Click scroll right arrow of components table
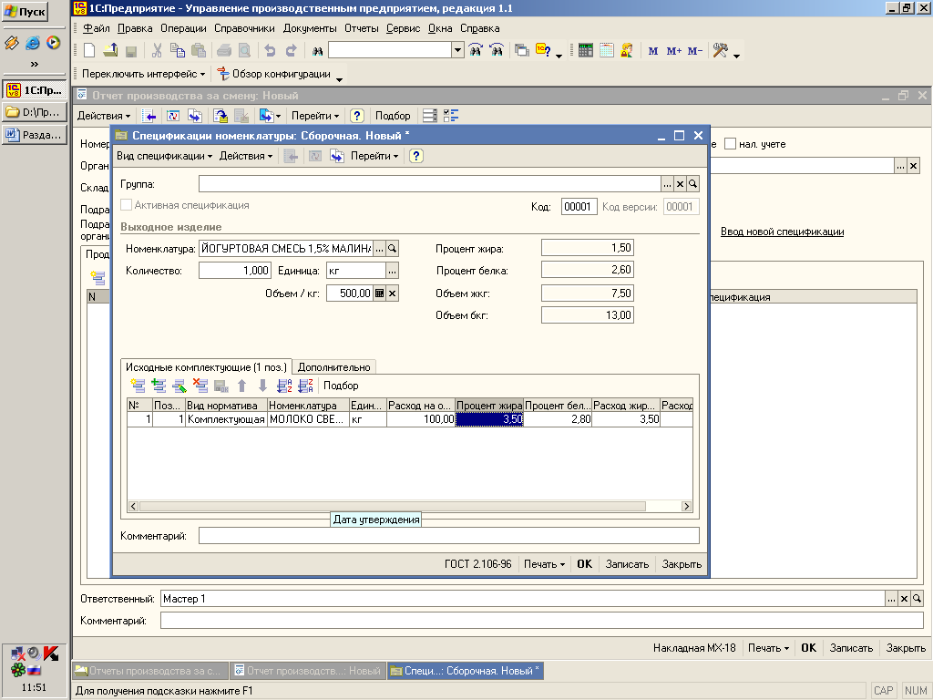The height and width of the screenshot is (700, 933). point(686,506)
